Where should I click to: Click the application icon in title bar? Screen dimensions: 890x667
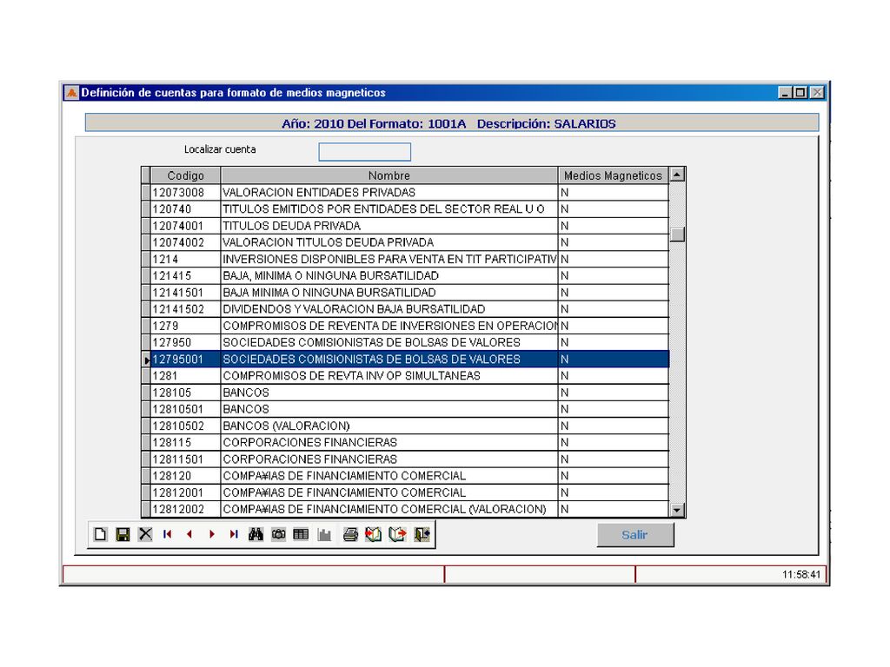[x=71, y=92]
